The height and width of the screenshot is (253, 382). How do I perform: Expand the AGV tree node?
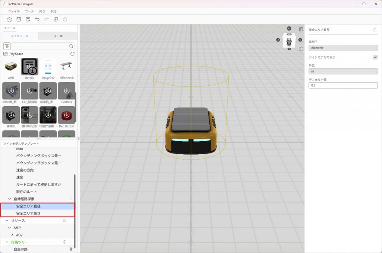pos(12,235)
